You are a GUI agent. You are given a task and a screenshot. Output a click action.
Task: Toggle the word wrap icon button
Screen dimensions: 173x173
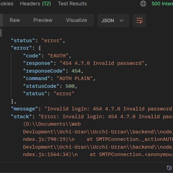tap(139, 20)
